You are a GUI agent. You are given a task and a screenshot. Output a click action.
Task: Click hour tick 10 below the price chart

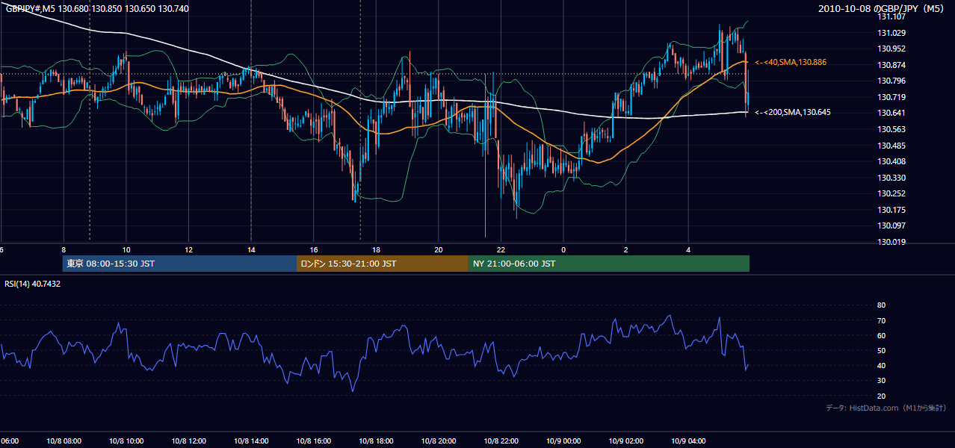[x=126, y=249]
